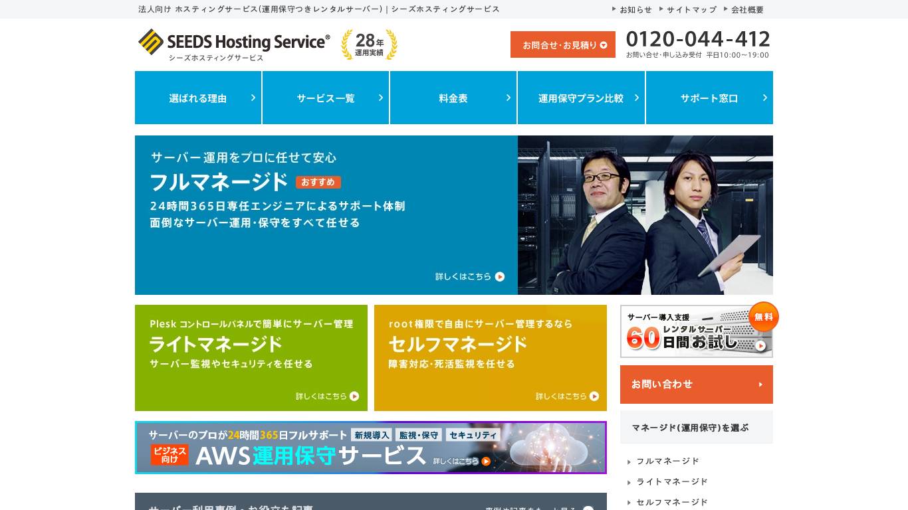Image resolution: width=908 pixels, height=510 pixels.
Task: Open the ライトマネージド green card title
Action: [216, 344]
